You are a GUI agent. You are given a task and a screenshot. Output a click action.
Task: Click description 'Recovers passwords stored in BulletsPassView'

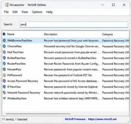point(70,58)
